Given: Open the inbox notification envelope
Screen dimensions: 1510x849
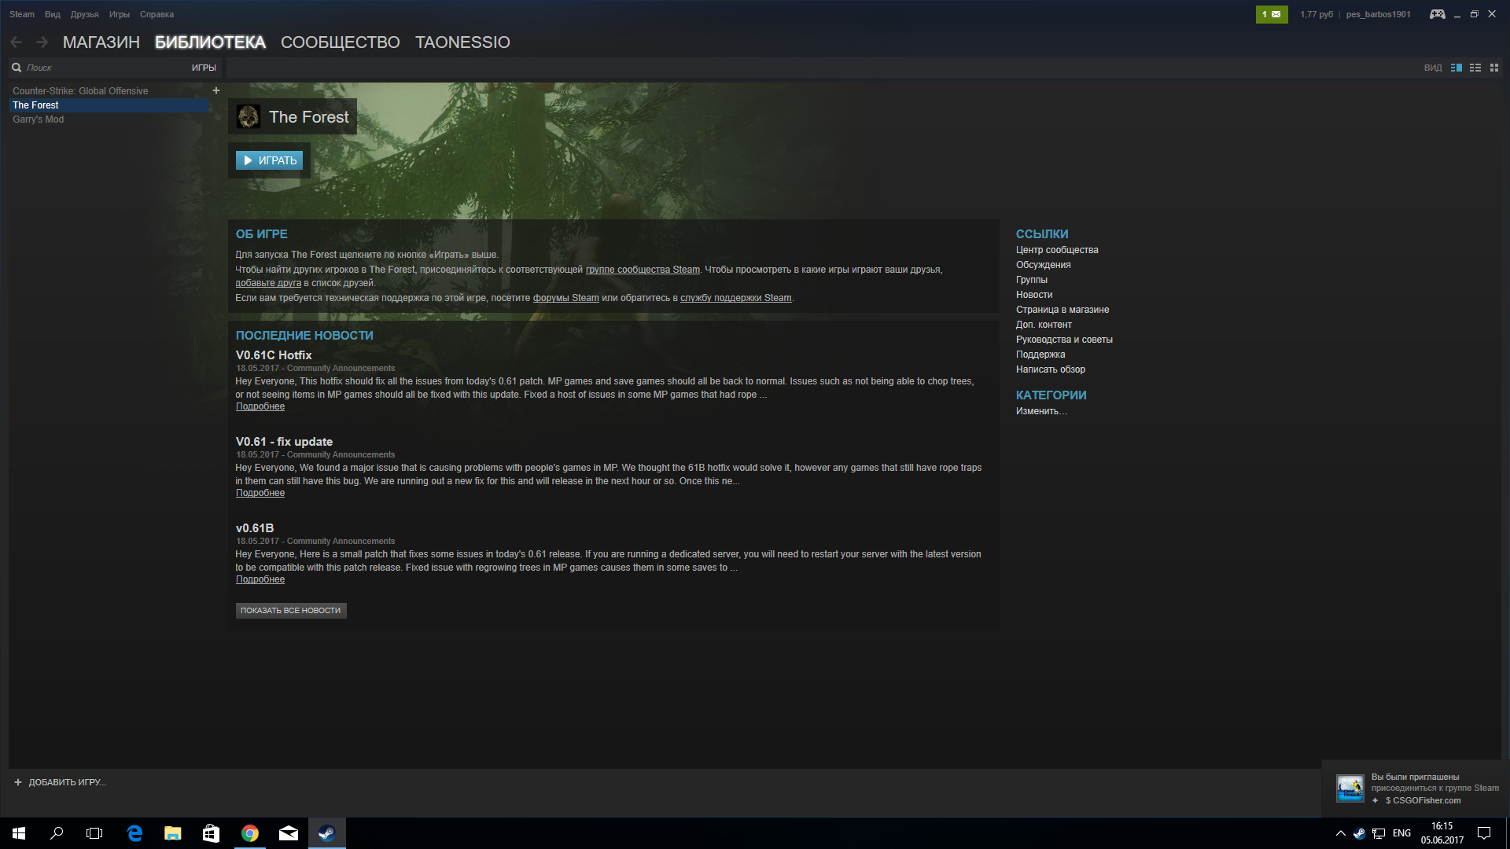Looking at the screenshot, I should 1272,14.
